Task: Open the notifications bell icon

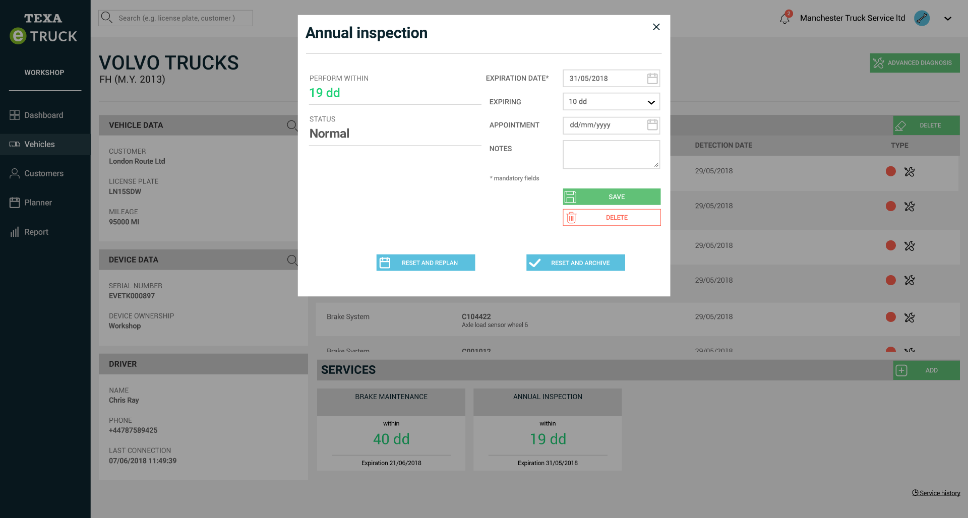Action: click(785, 18)
